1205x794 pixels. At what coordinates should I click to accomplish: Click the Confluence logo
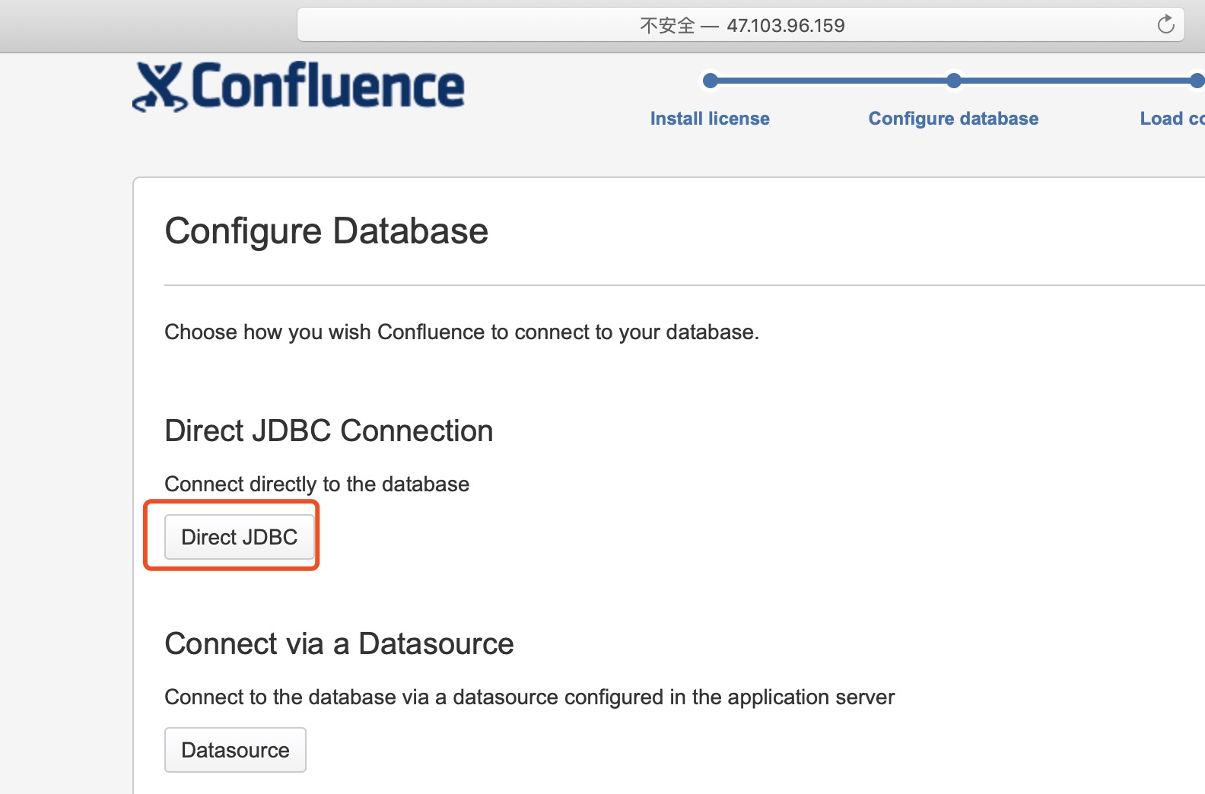298,87
